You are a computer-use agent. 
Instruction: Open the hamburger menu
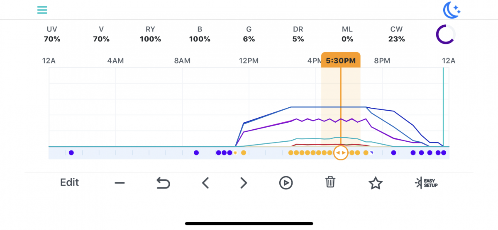point(42,10)
